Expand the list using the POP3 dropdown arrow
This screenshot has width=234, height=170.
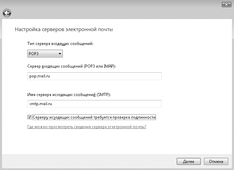(x=60, y=54)
